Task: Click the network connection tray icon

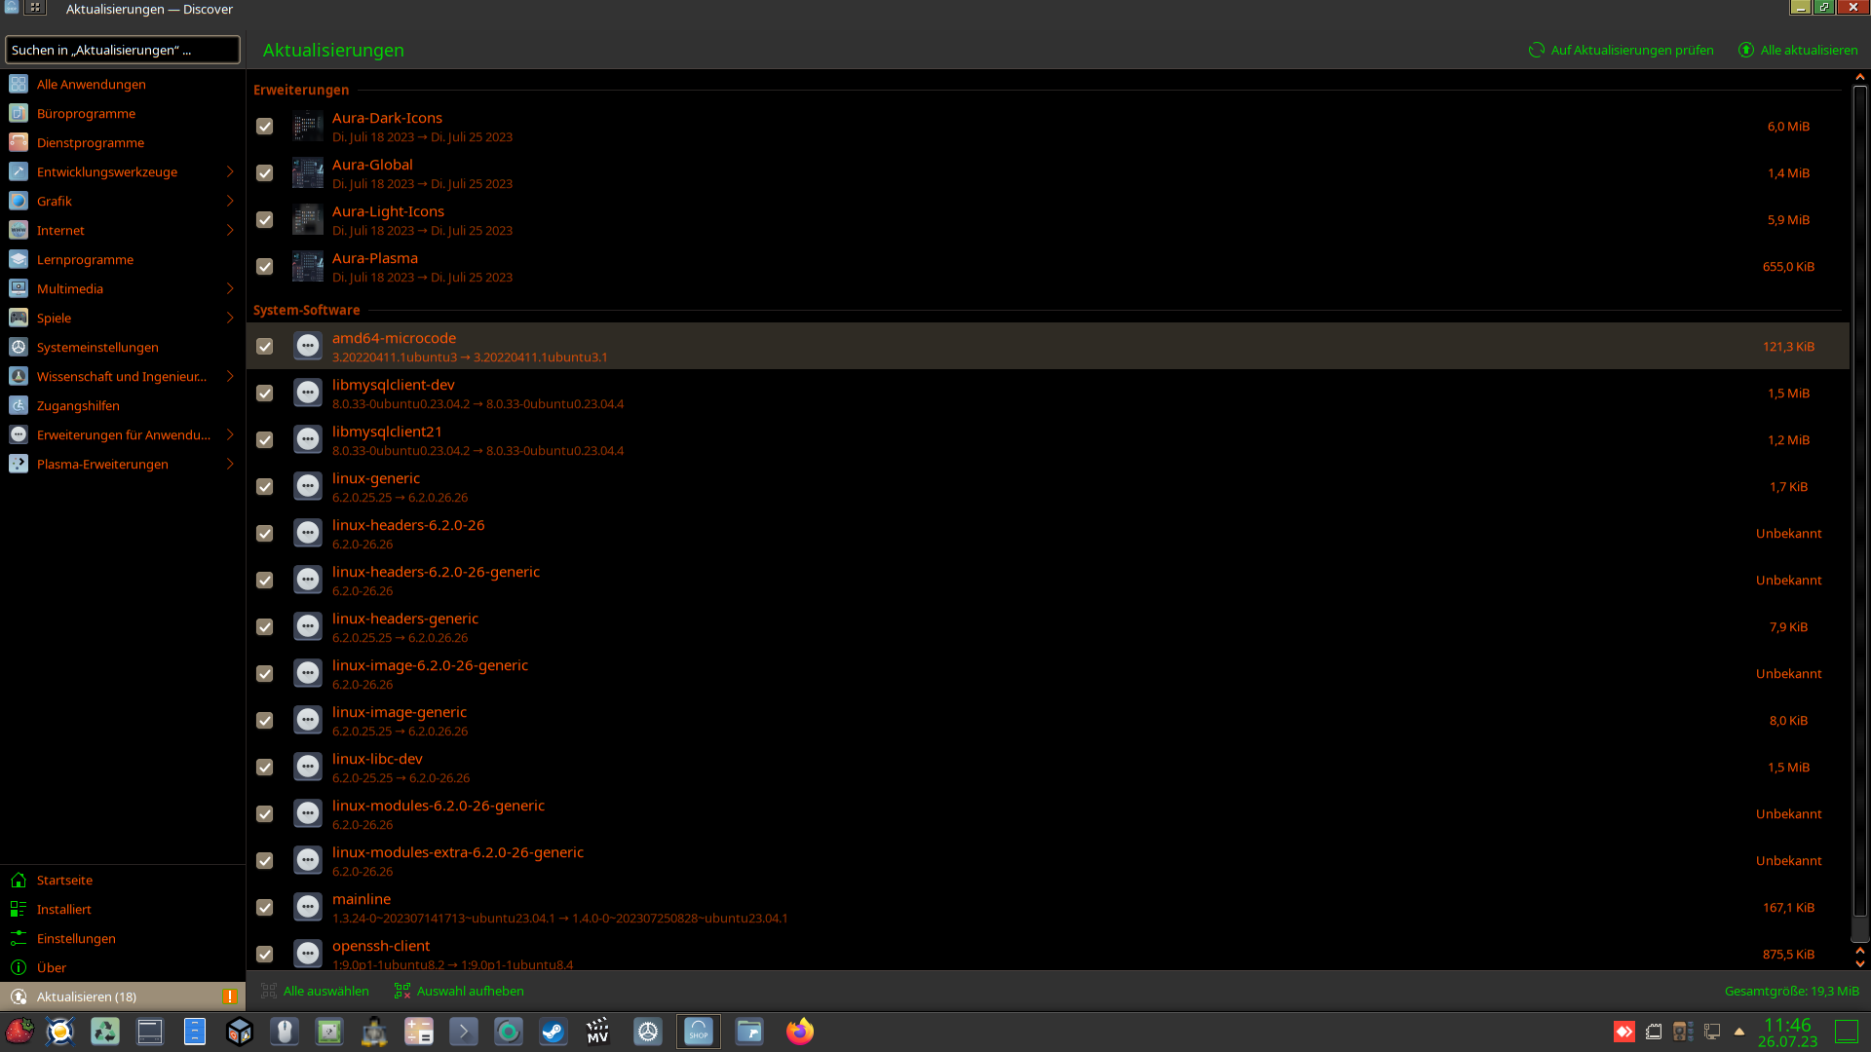Action: click(1712, 1032)
